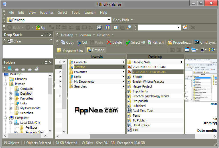219x148 pixels.
Task: Click the Delete red X button
Action: pyautogui.click(x=115, y=42)
